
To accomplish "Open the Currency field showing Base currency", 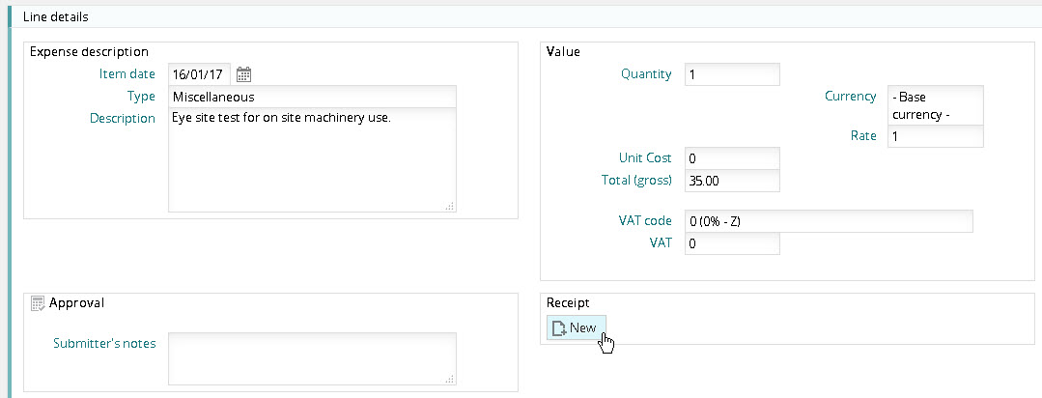I will point(934,105).
